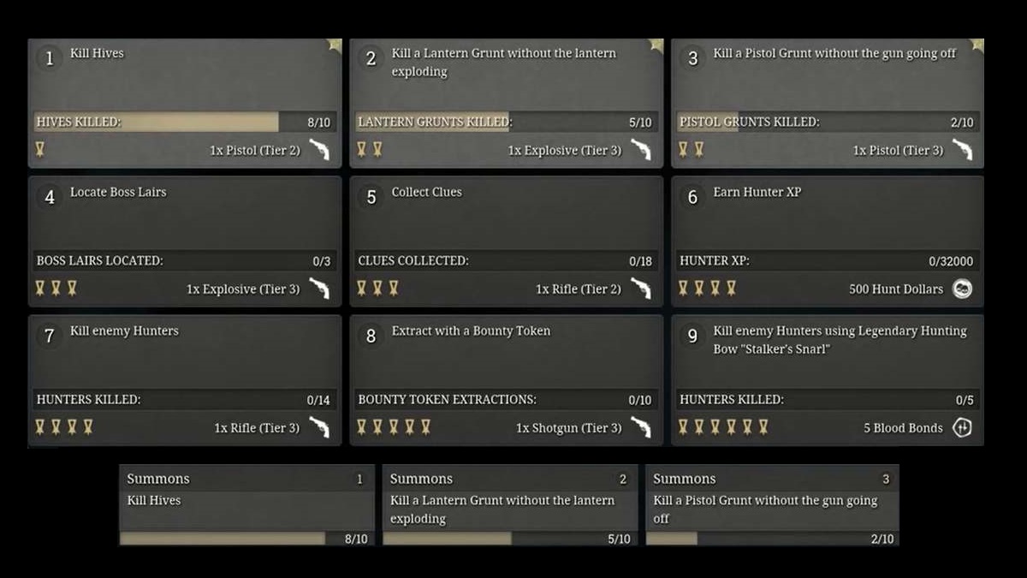Toggle the bookmark on the Lantern Grunt challenge
Image resolution: width=1027 pixels, height=578 pixels.
[656, 45]
